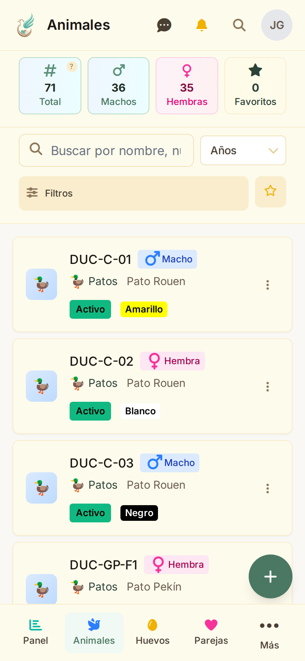Image resolution: width=305 pixels, height=661 pixels.
Task: Toggle favorites-only star filter
Action: [270, 191]
